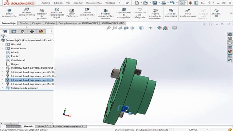The width and height of the screenshot is (233, 131).
Task: Create Nuevo estudio de movimiento
Action: click(x=155, y=14)
